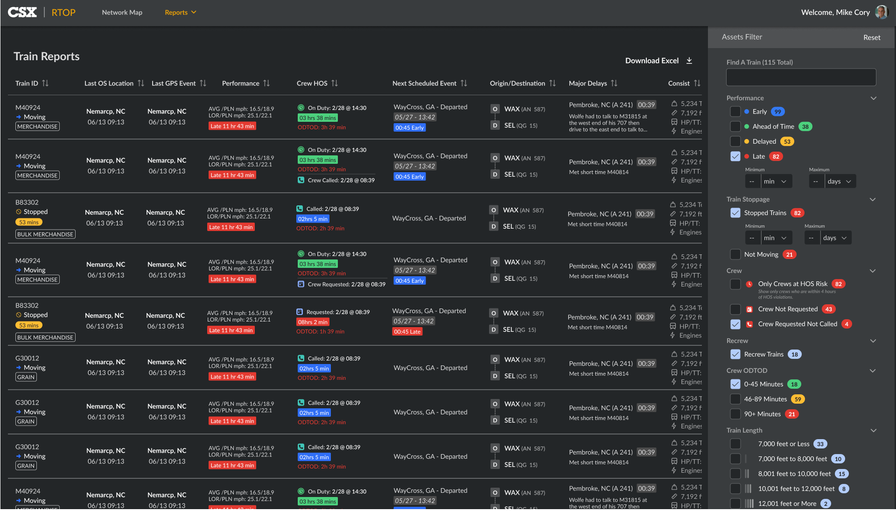The width and height of the screenshot is (896, 511).
Task: Check the Crew Not Requested filter
Action: (735, 309)
